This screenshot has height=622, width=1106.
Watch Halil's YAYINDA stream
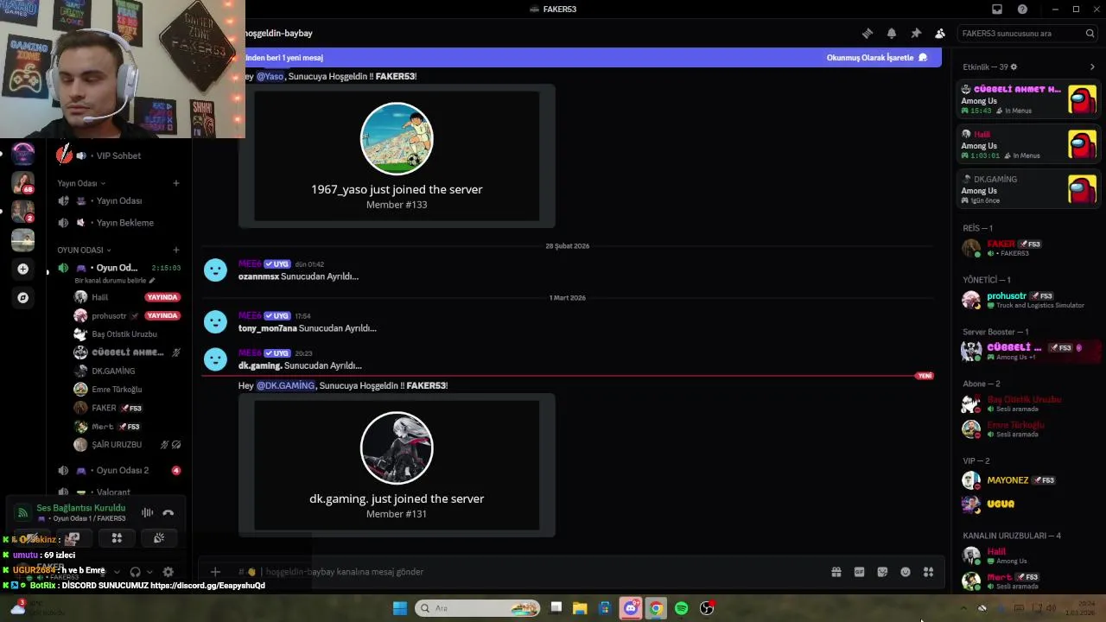(162, 297)
